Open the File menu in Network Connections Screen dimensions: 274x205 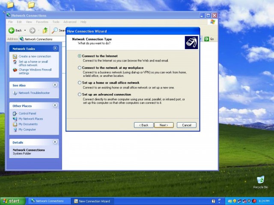coord(10,22)
